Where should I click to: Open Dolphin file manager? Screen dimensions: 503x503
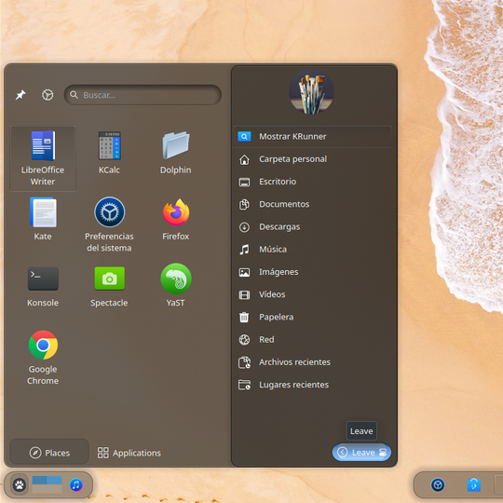click(x=175, y=153)
